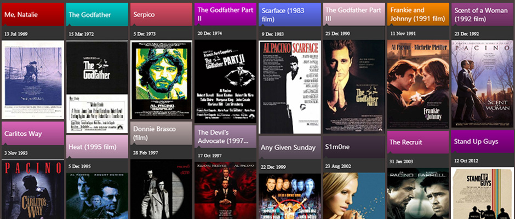The image size is (515, 219).
Task: Select the Stand Up Guys poster
Action: click(x=483, y=193)
